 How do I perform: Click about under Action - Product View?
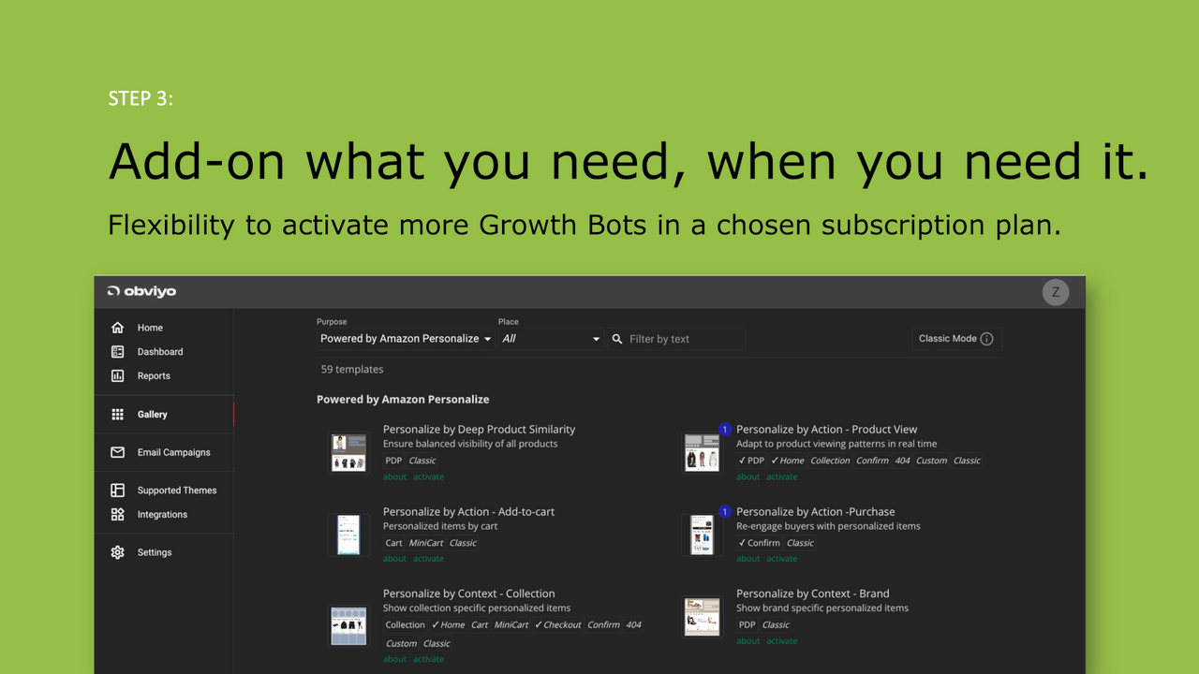pos(748,476)
